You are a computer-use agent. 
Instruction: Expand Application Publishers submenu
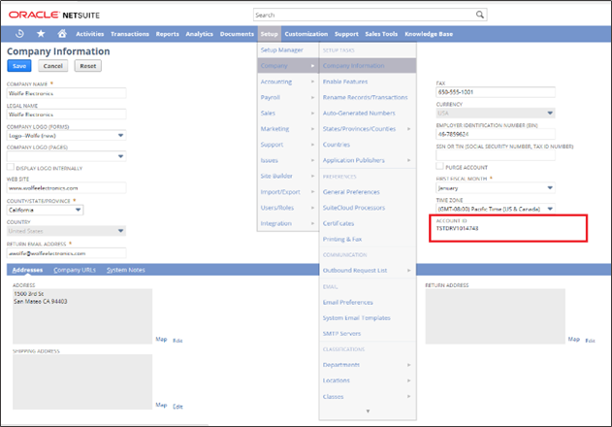(368, 160)
